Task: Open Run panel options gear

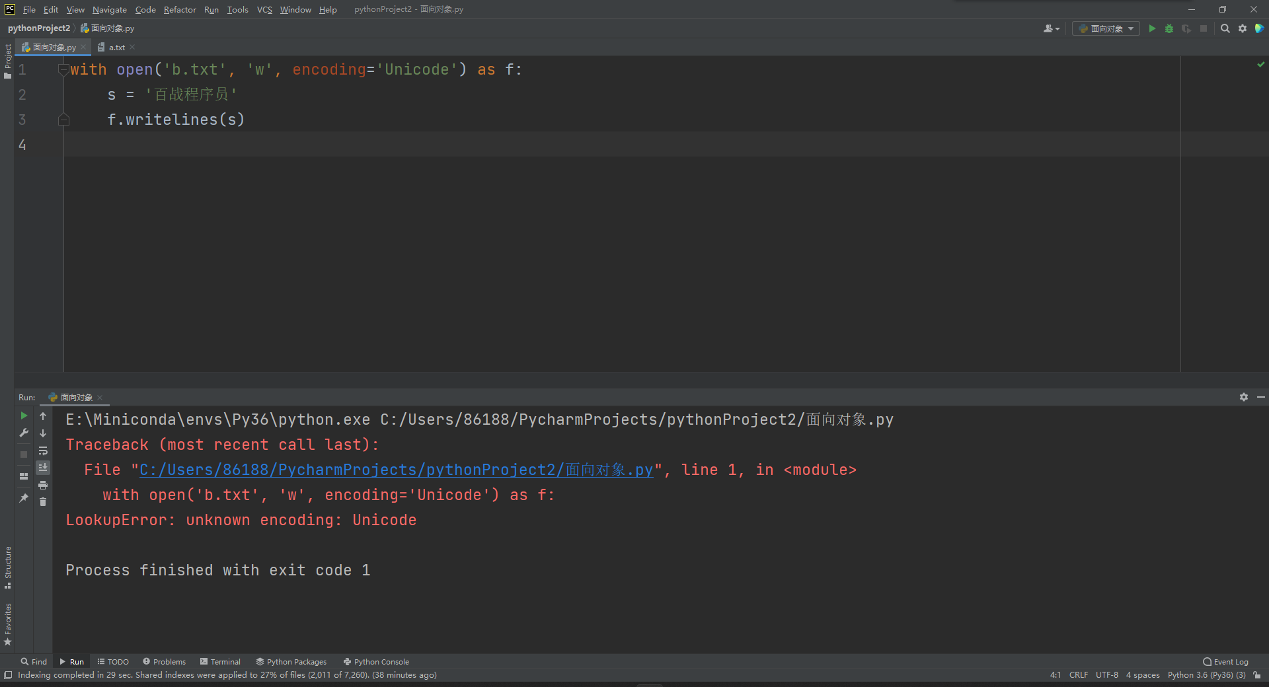Action: [x=1244, y=397]
